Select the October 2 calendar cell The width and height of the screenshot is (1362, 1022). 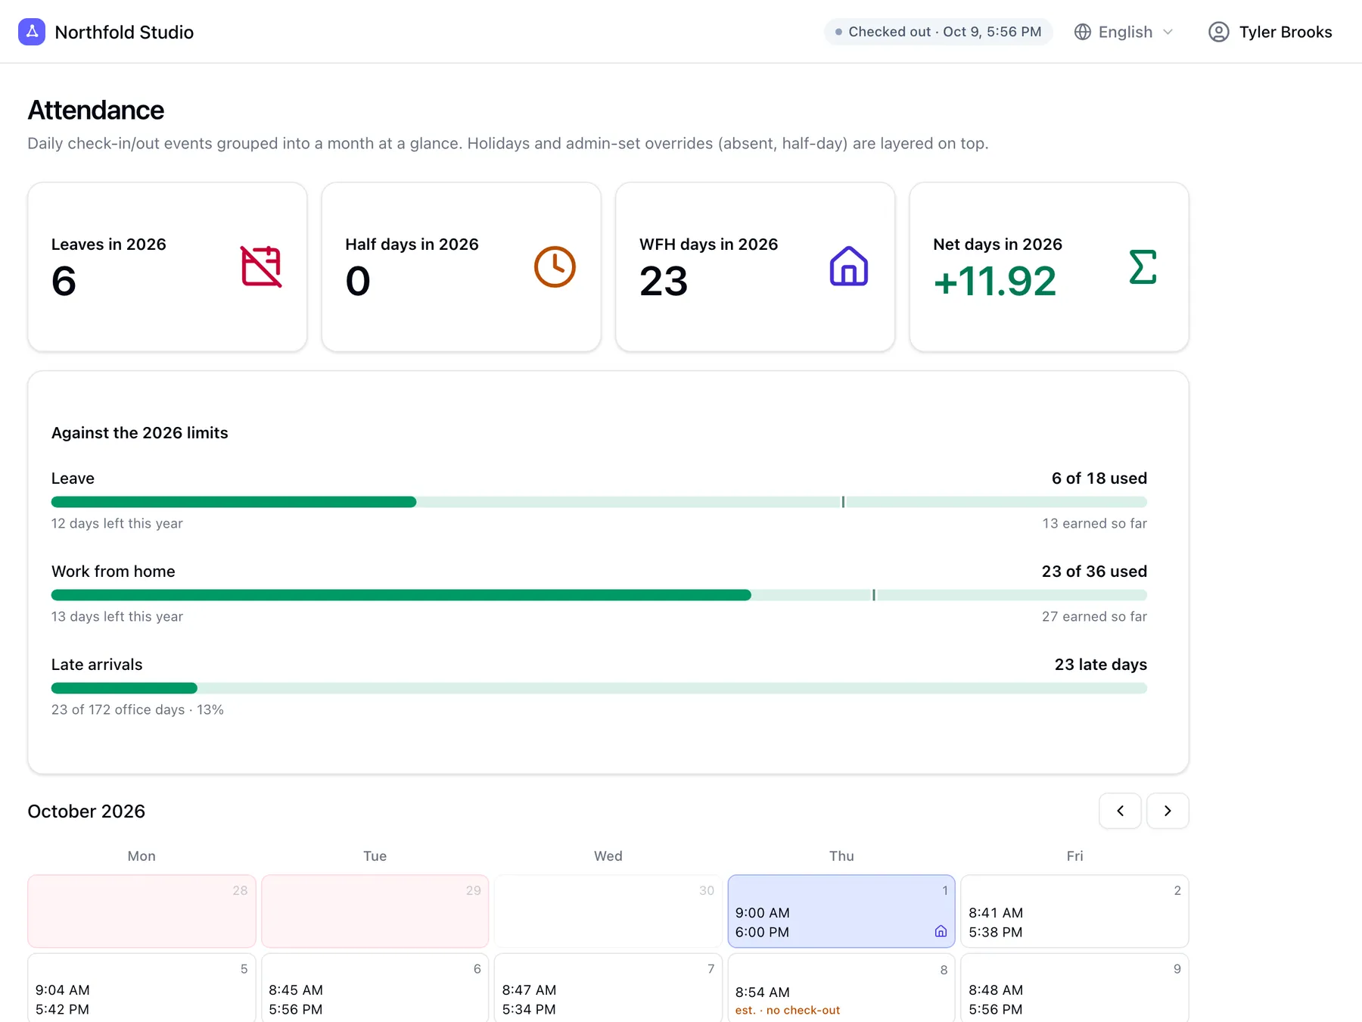pos(1074,911)
